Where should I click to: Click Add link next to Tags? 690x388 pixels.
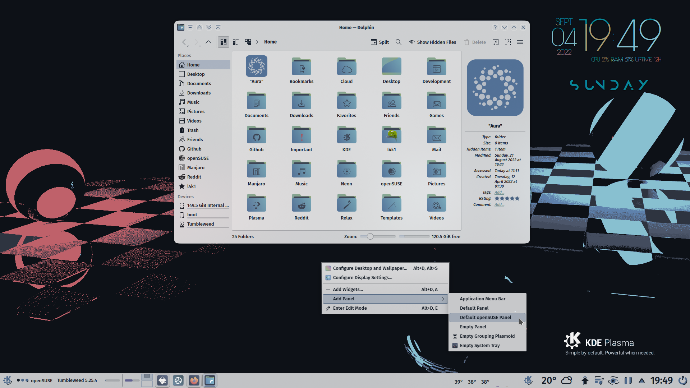(499, 192)
